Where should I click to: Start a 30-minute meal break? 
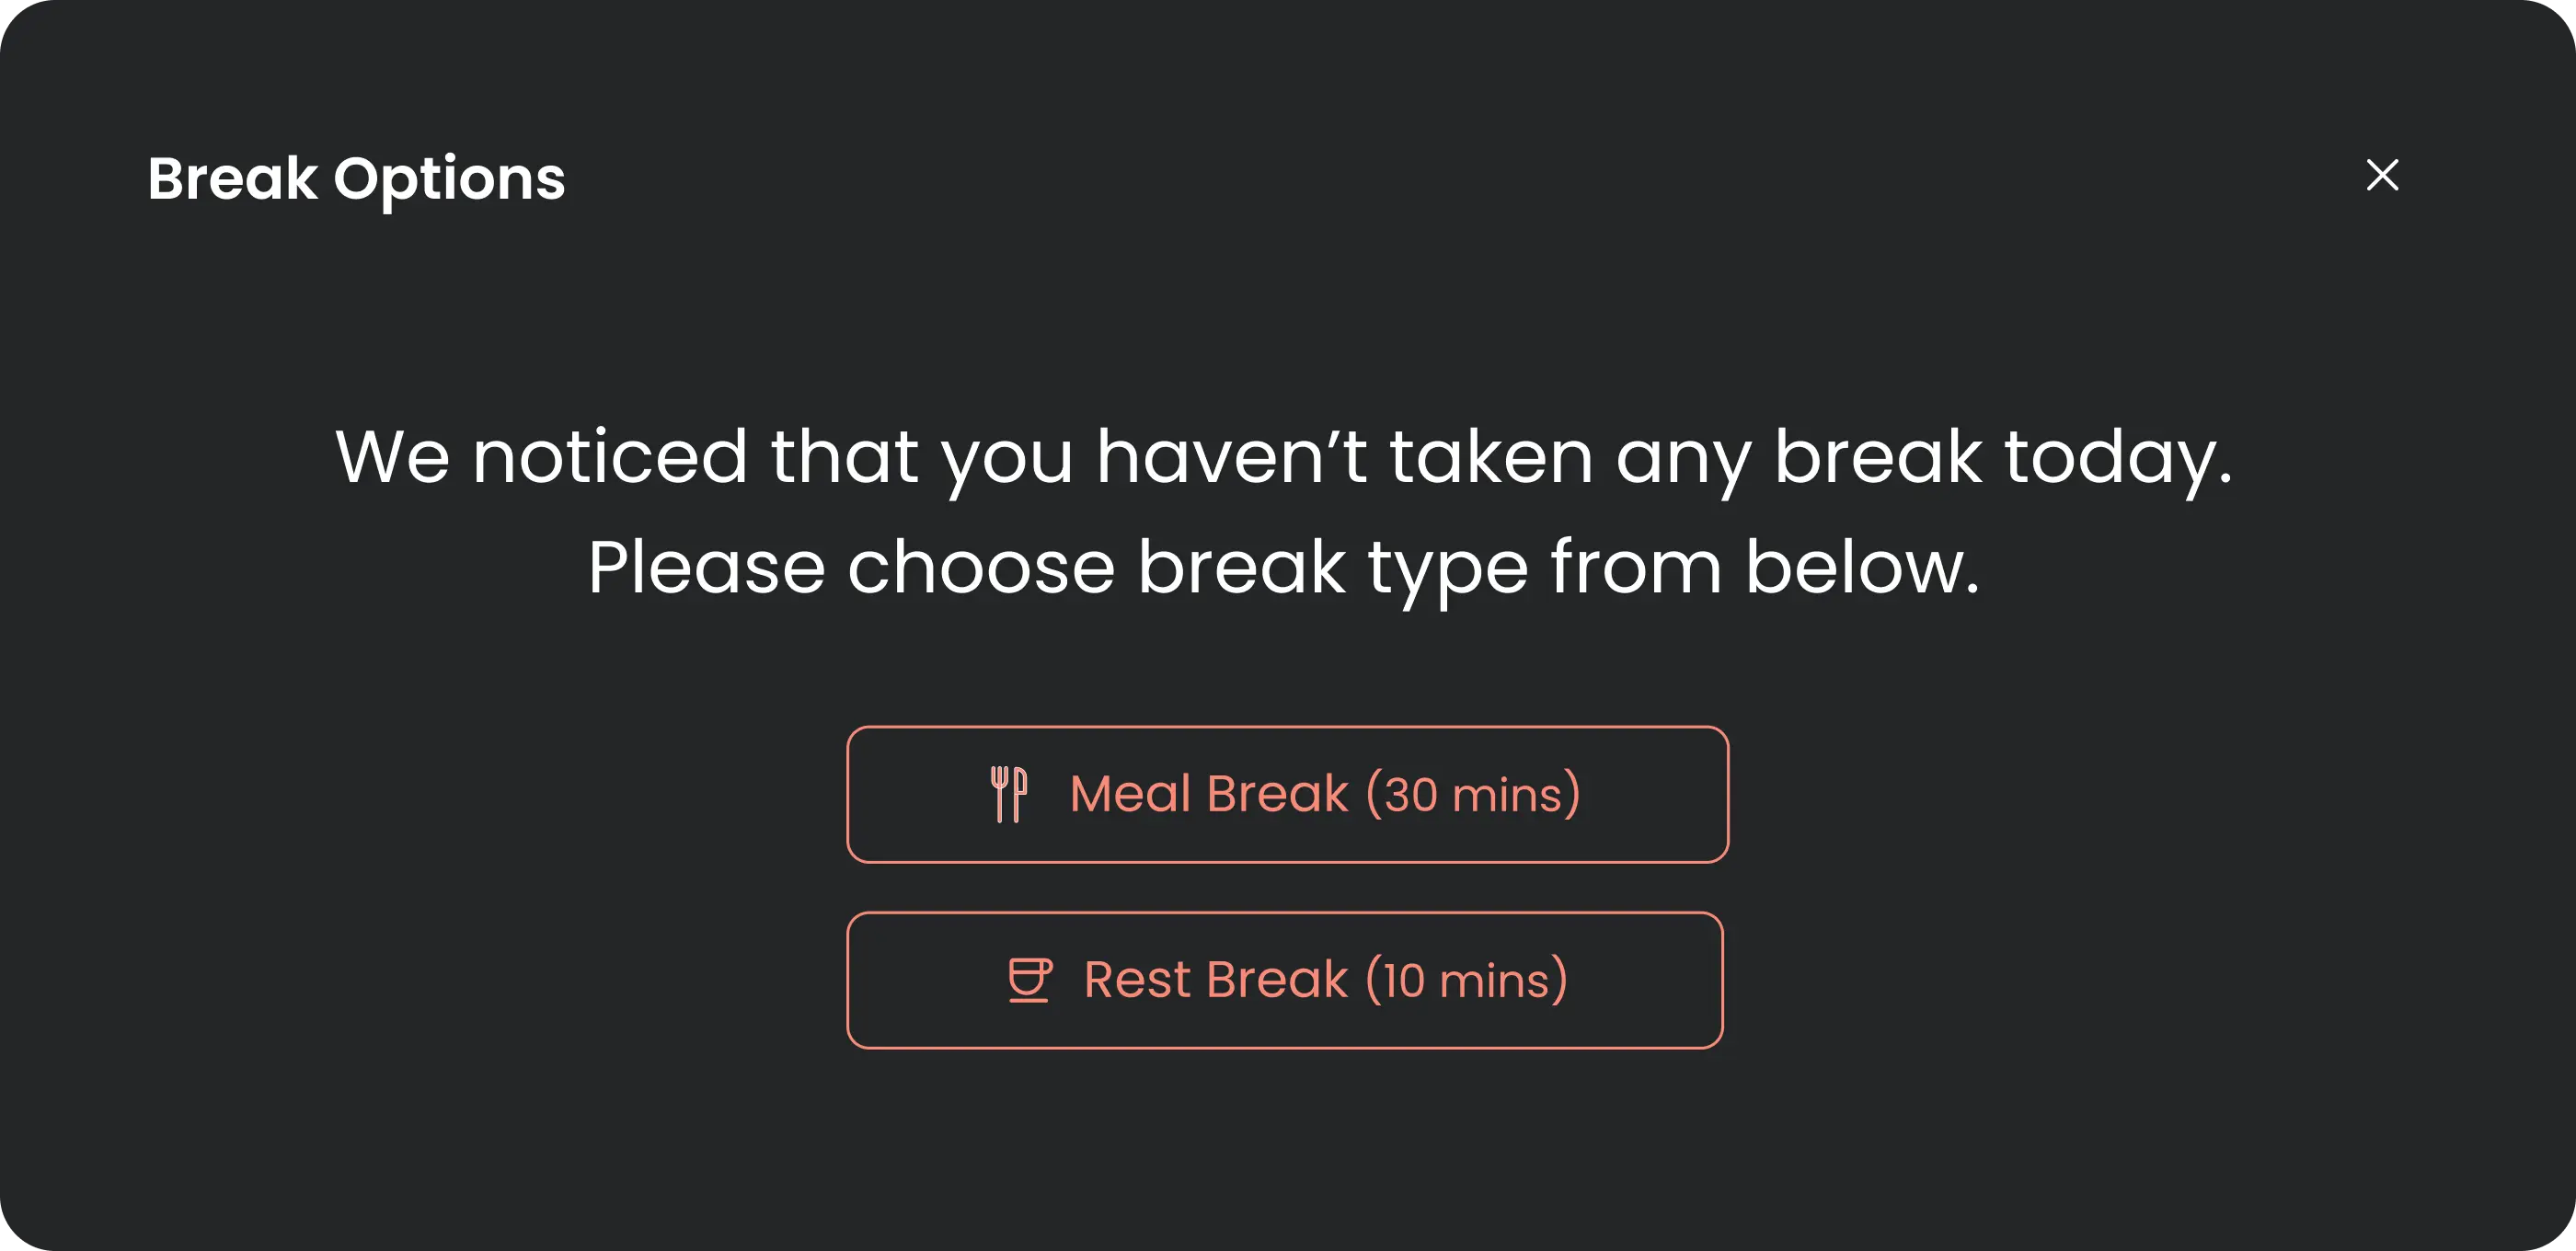1287,795
